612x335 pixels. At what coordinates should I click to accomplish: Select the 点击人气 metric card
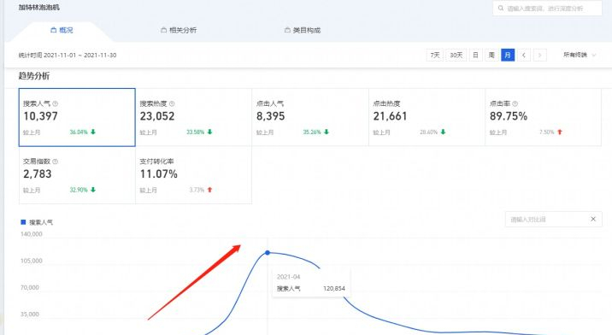tap(310, 117)
